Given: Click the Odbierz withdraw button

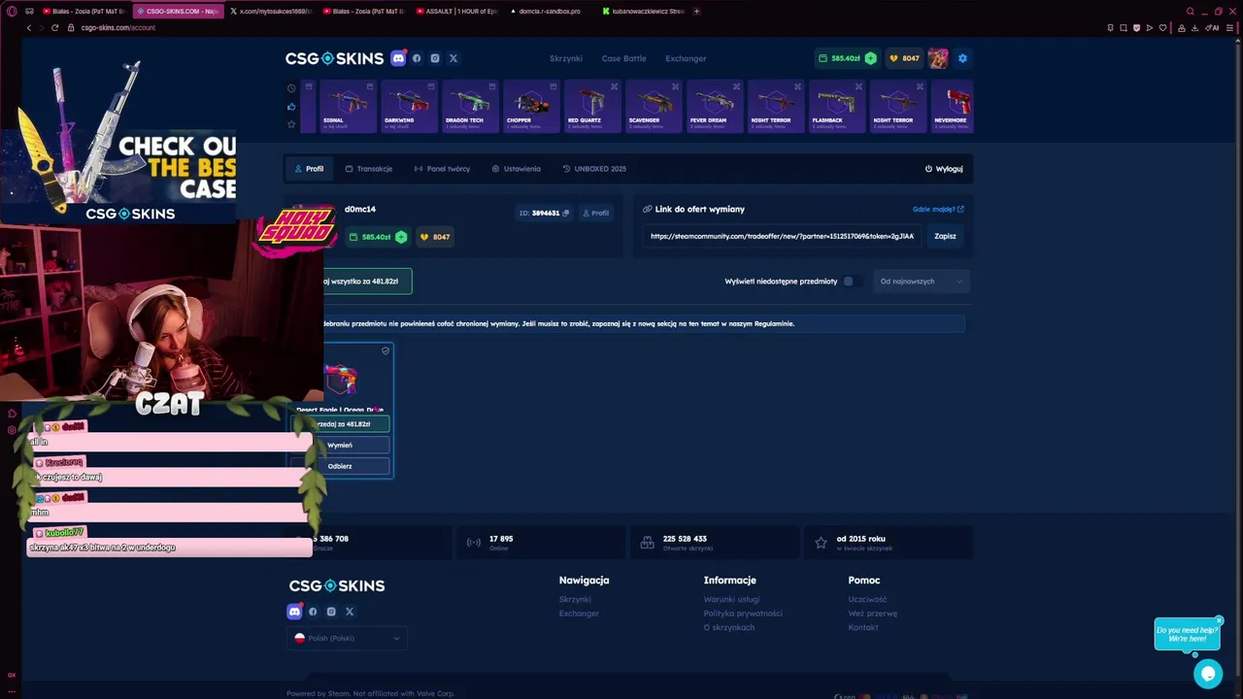Looking at the screenshot, I should click(340, 466).
